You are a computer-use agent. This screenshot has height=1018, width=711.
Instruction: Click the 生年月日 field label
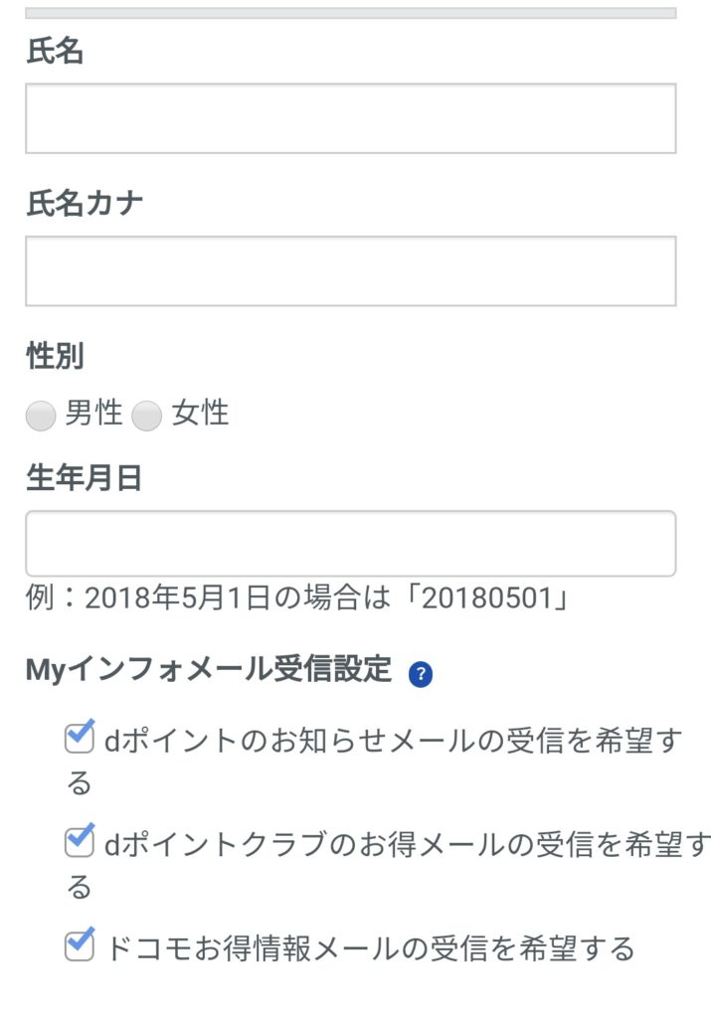click(x=85, y=478)
